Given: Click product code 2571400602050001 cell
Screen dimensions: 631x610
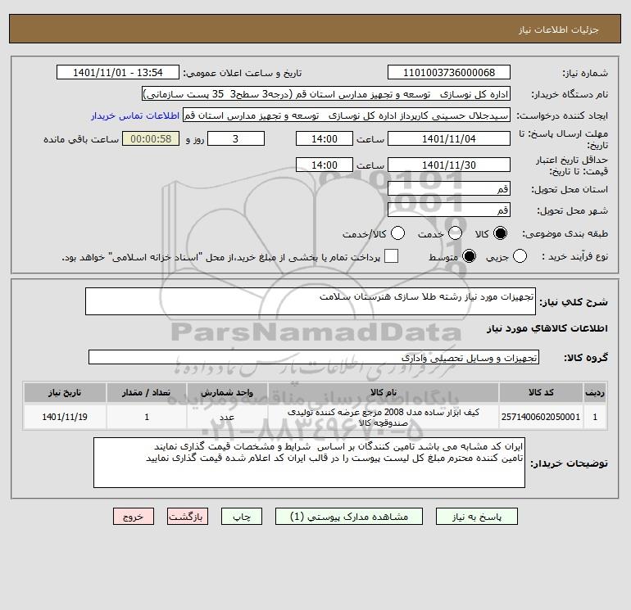Looking at the screenshot, I should (541, 417).
